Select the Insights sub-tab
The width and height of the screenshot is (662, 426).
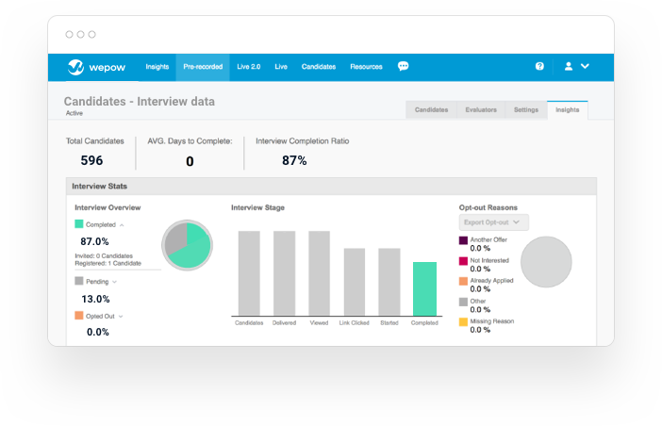(x=568, y=110)
